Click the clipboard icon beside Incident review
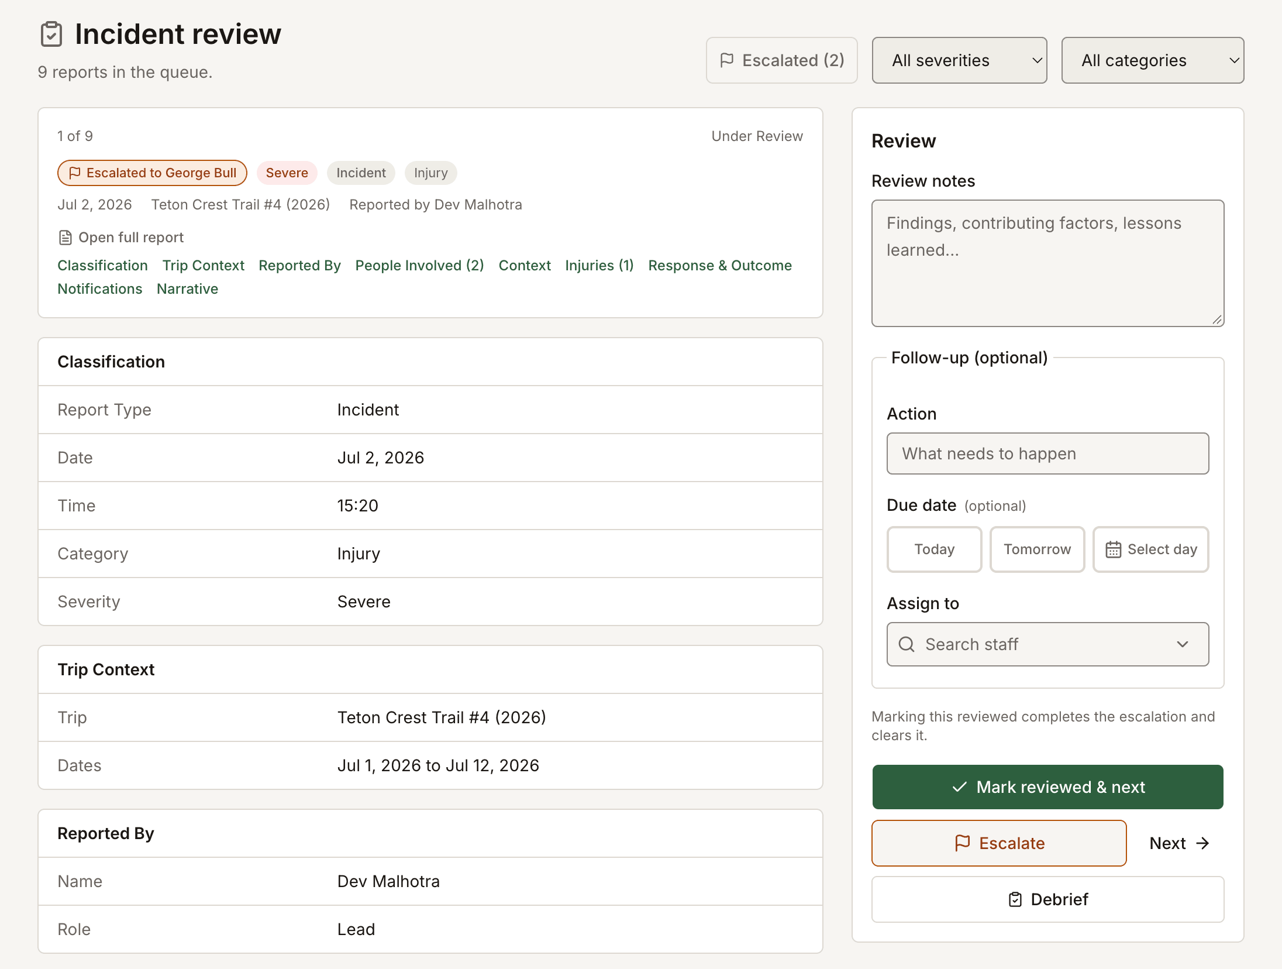The width and height of the screenshot is (1282, 969). [x=51, y=34]
